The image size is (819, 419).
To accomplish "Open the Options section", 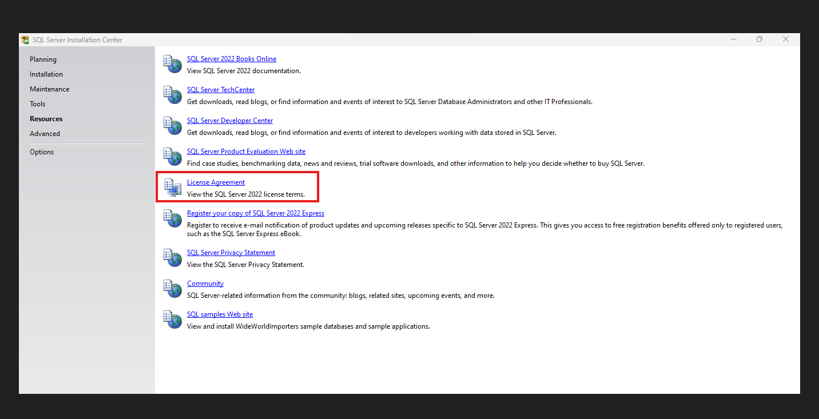I will point(42,152).
